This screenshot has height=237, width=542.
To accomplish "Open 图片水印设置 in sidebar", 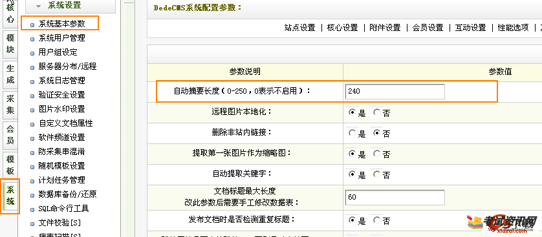I will (61, 109).
